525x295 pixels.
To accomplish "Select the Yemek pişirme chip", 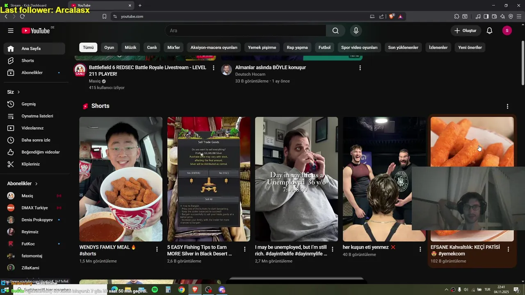I will tap(262, 48).
